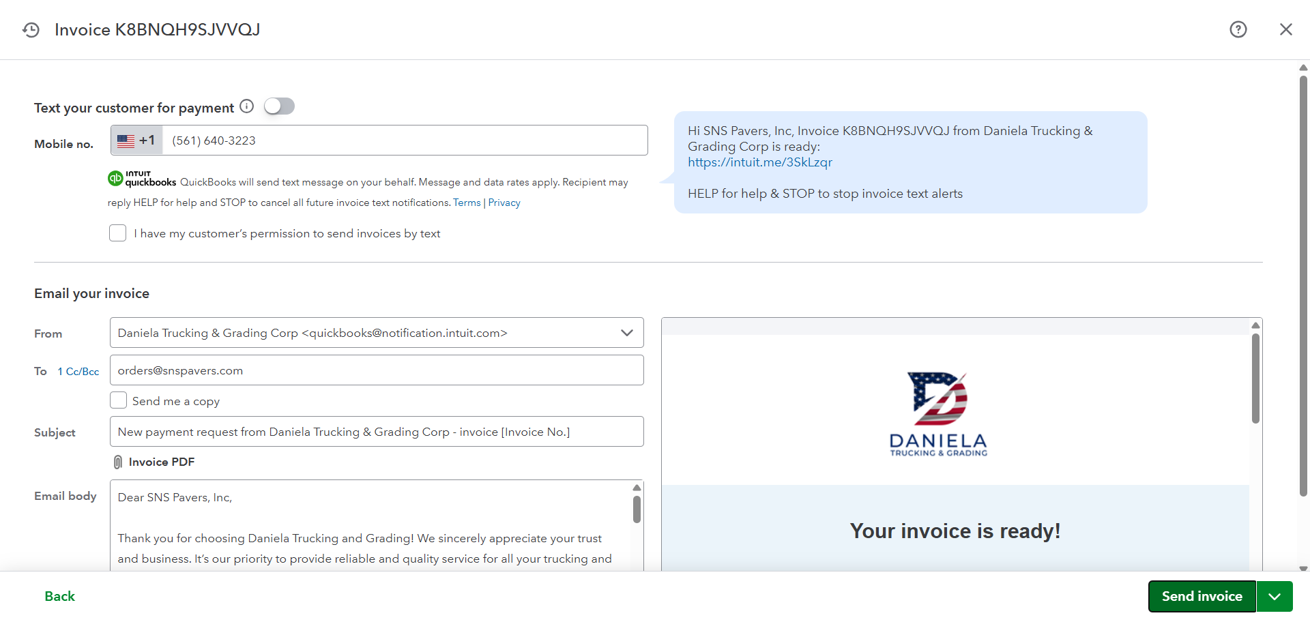Image resolution: width=1310 pixels, height=622 pixels.
Task: Open invoice history clock icon
Action: click(31, 30)
